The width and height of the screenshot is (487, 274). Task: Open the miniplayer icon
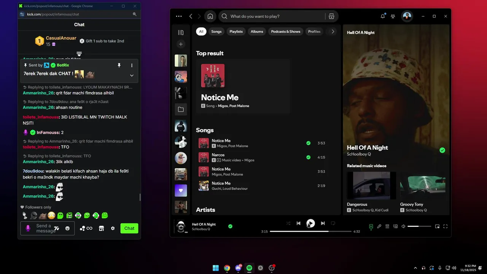point(438,226)
